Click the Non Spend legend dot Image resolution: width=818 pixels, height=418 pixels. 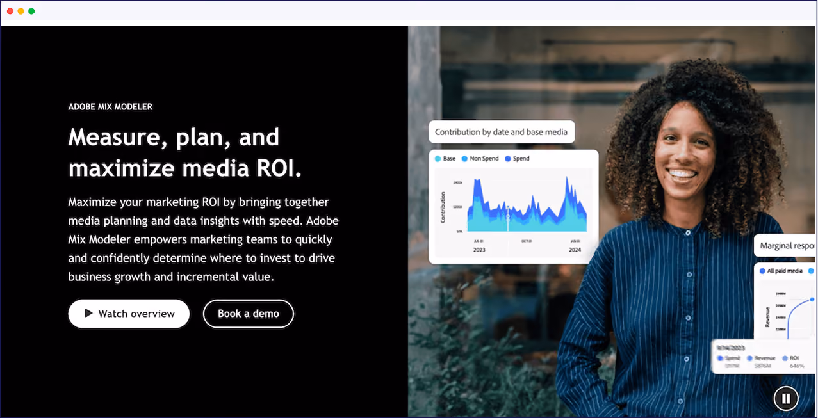pos(464,158)
